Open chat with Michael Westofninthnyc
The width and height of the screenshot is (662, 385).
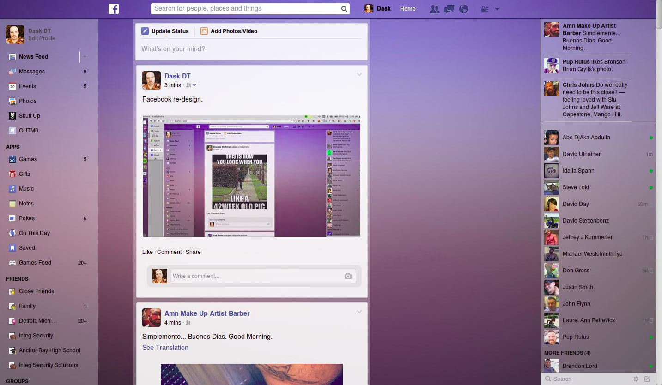tap(598, 254)
